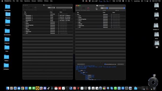162x91 pixels.
Task: Open the windows 11 drive on the desktop
Action: point(156,26)
